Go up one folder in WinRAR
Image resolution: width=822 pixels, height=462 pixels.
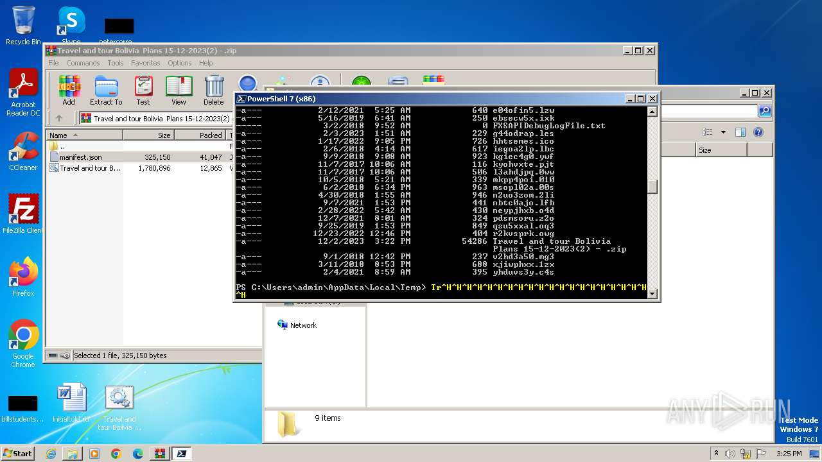[x=59, y=119]
